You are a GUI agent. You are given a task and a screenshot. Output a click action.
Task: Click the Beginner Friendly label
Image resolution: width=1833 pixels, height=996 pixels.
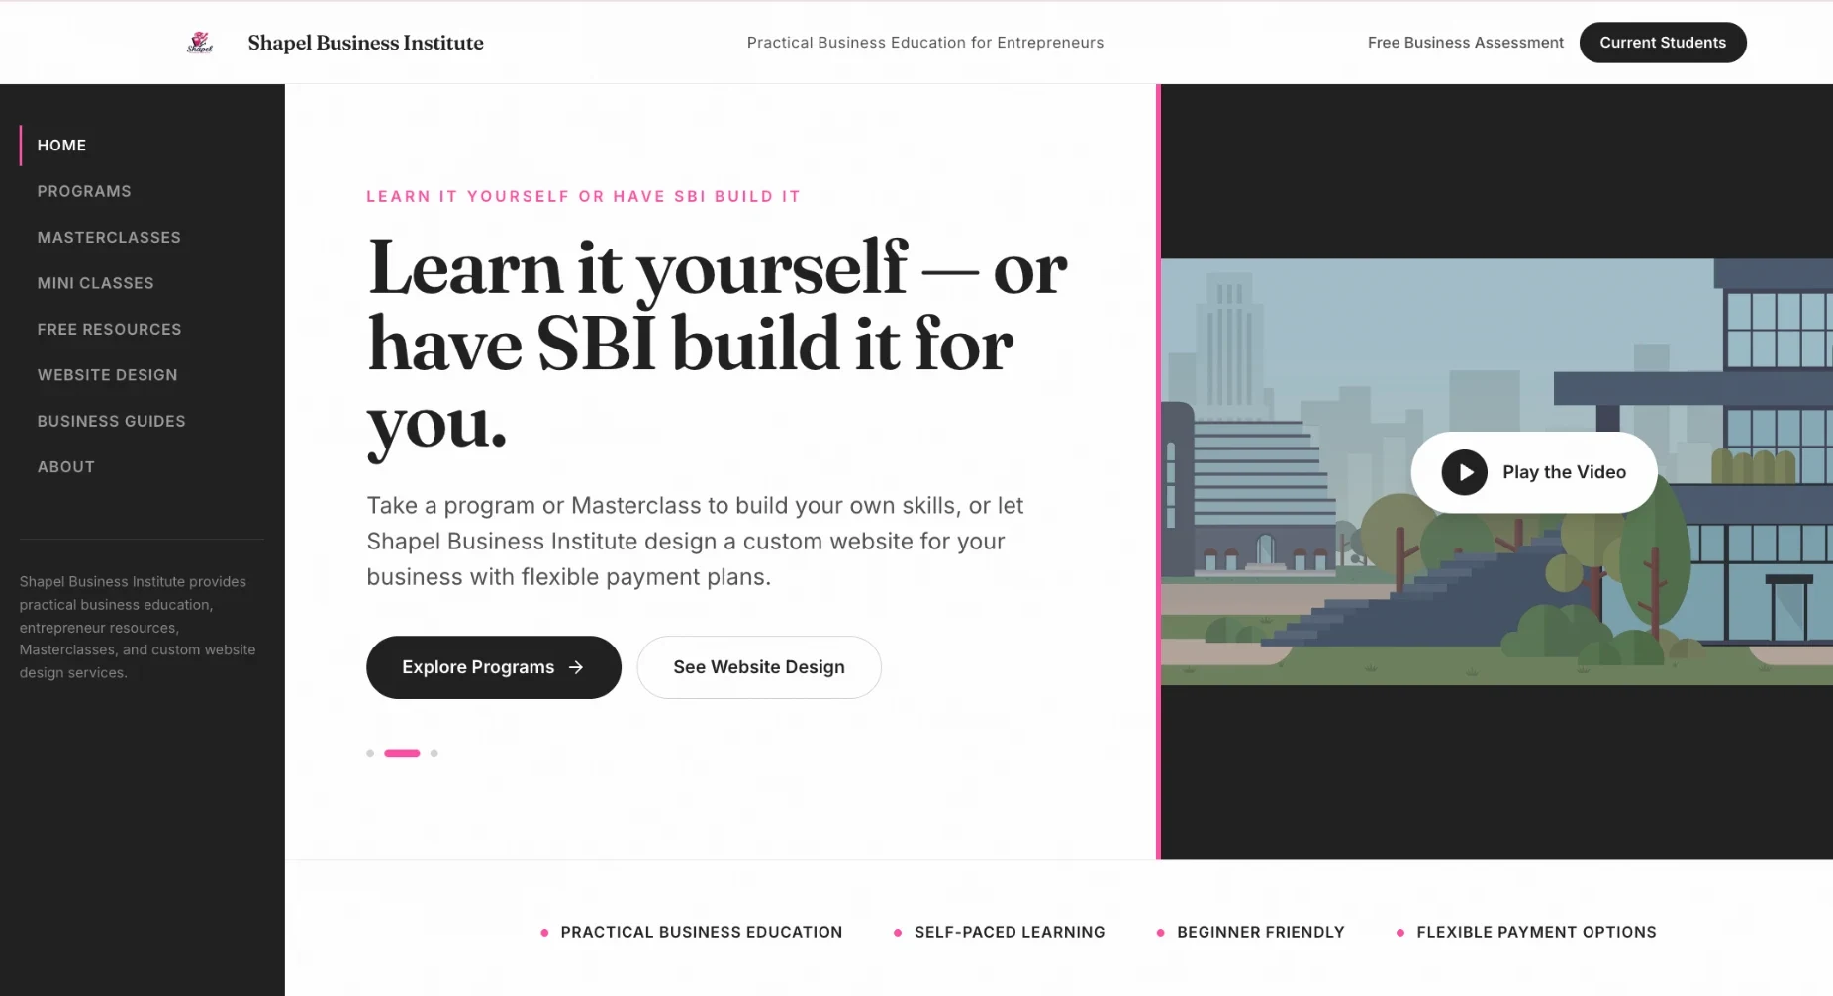click(1261, 932)
